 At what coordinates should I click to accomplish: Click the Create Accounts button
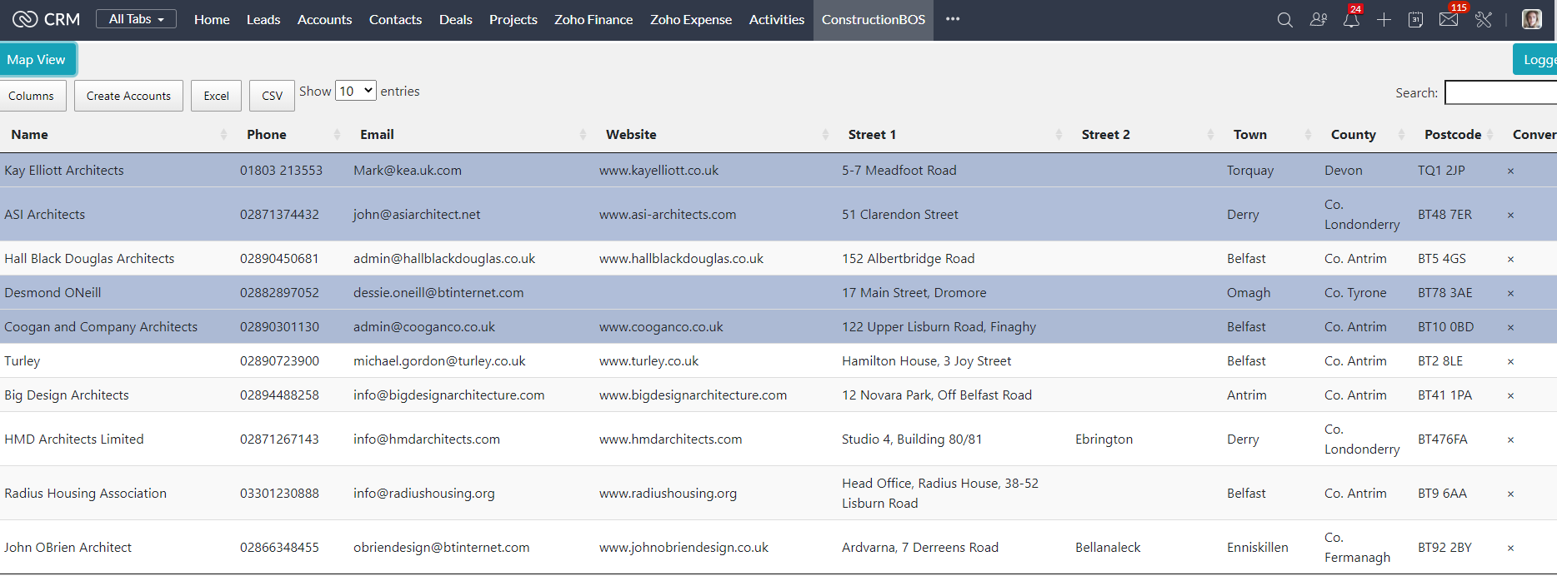tap(128, 96)
